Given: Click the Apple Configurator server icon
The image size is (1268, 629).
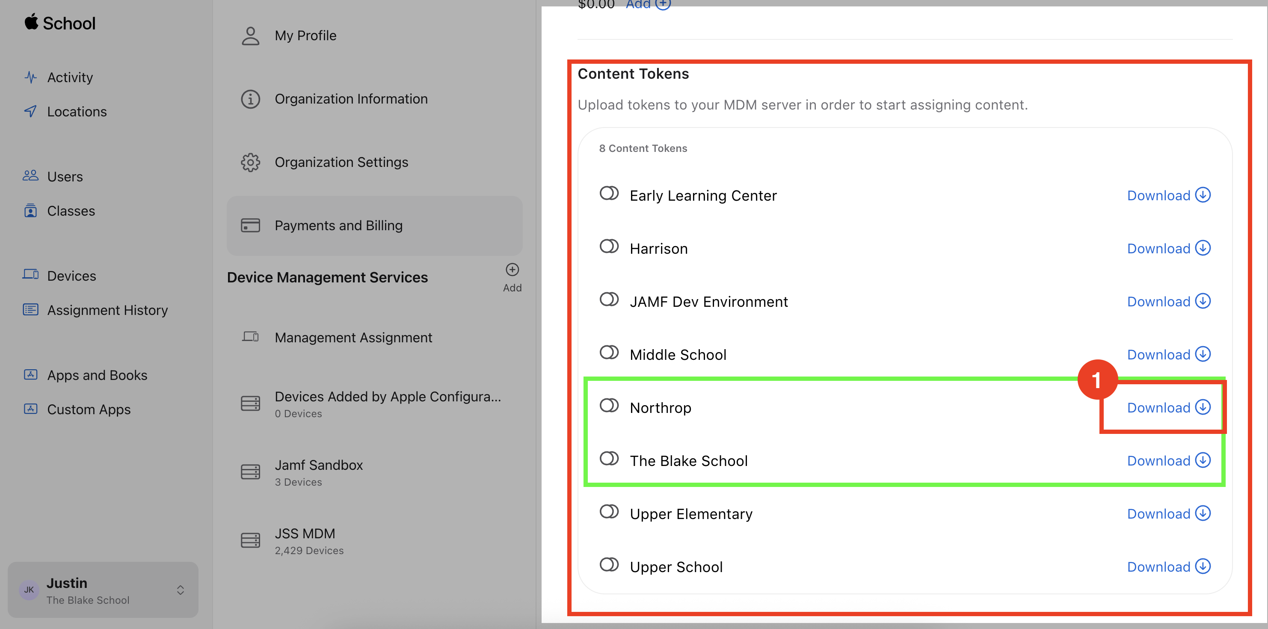Looking at the screenshot, I should [x=251, y=404].
